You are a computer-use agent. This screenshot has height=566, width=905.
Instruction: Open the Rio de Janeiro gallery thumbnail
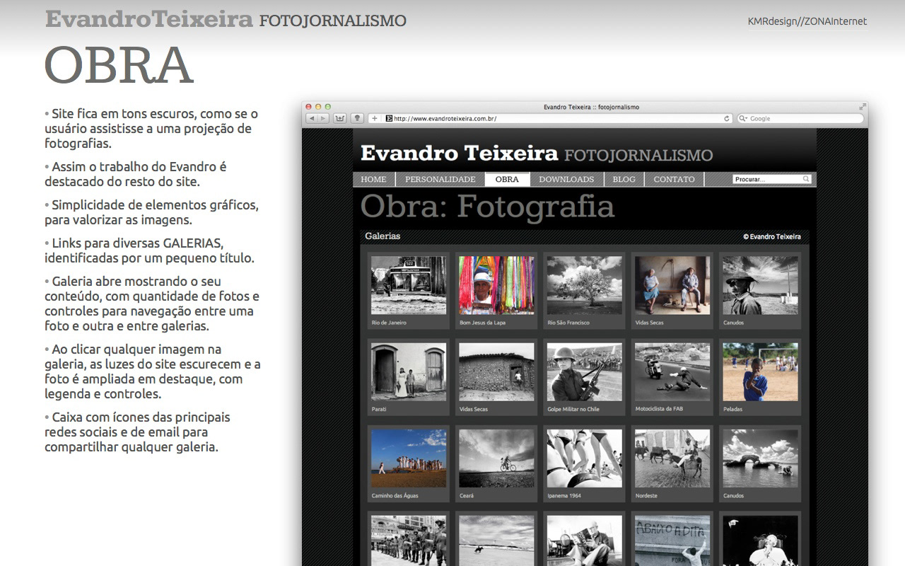coord(409,285)
